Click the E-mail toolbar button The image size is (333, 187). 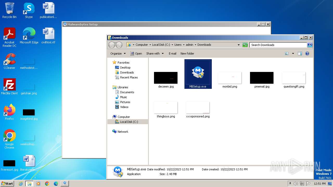coord(172,54)
